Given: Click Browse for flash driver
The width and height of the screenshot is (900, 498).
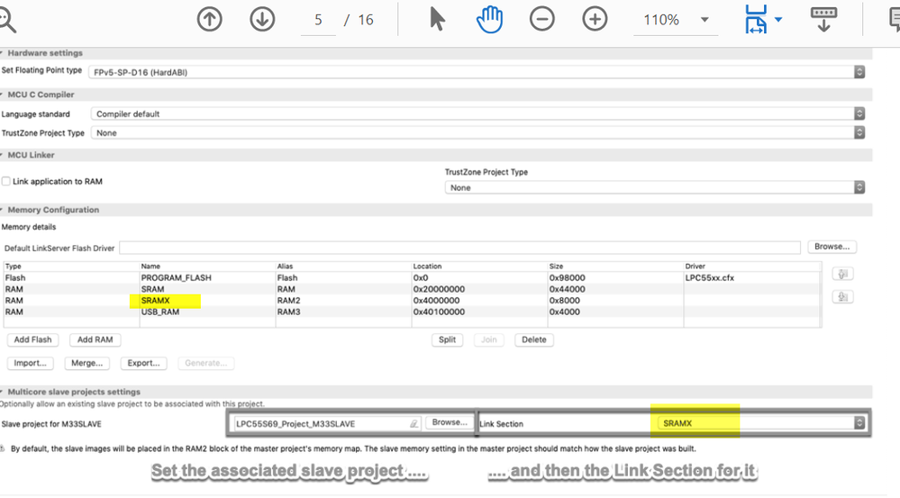Looking at the screenshot, I should (832, 247).
